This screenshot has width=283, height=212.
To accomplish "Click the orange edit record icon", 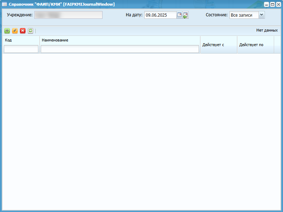I will point(15,31).
